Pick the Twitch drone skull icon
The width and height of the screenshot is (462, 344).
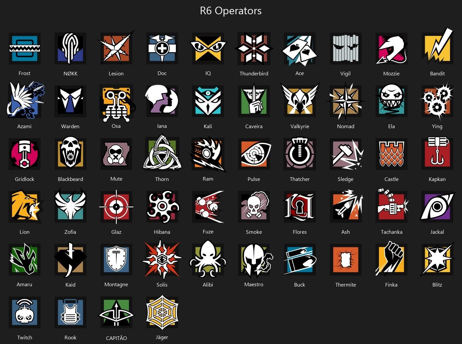25,312
